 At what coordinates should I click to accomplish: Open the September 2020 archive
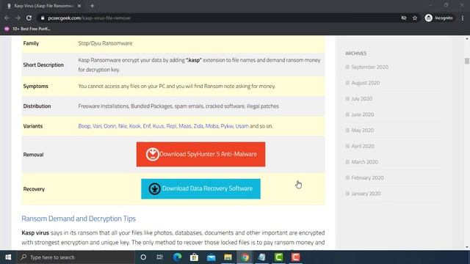[369, 67]
